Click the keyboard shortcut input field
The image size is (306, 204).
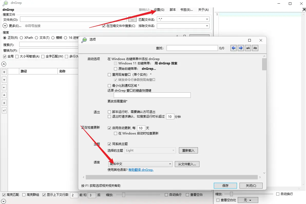click(152, 95)
